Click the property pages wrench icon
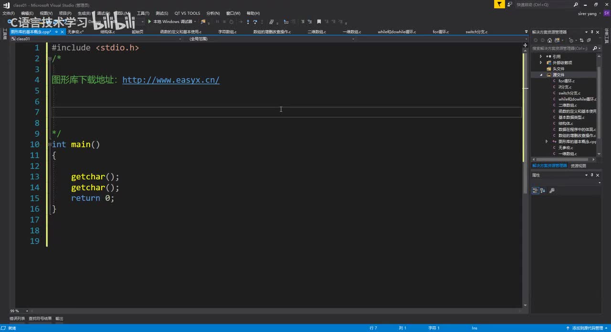611x332 pixels. coord(552,190)
